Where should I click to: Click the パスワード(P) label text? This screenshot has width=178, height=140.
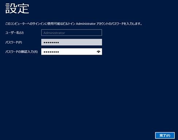[13, 42]
